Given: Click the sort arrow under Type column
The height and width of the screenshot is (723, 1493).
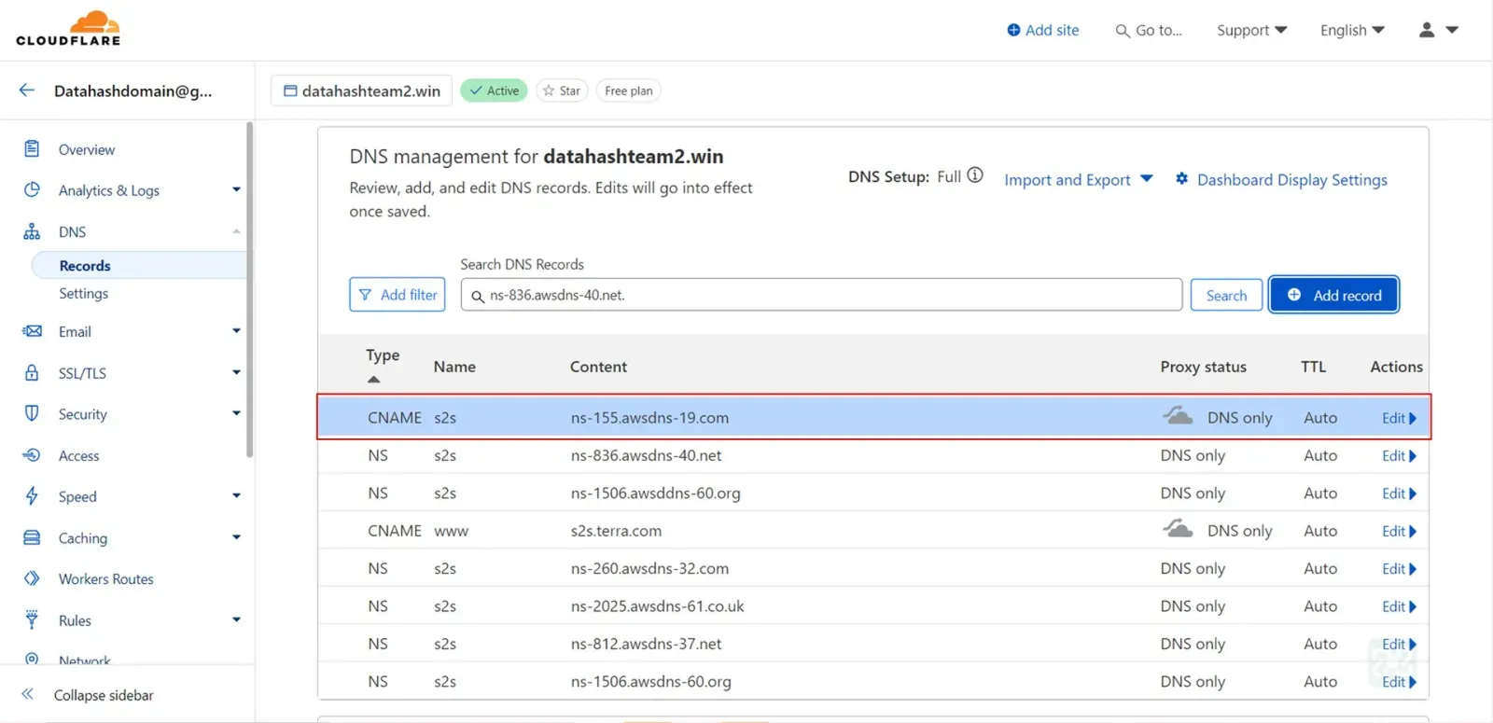Looking at the screenshot, I should (x=373, y=380).
